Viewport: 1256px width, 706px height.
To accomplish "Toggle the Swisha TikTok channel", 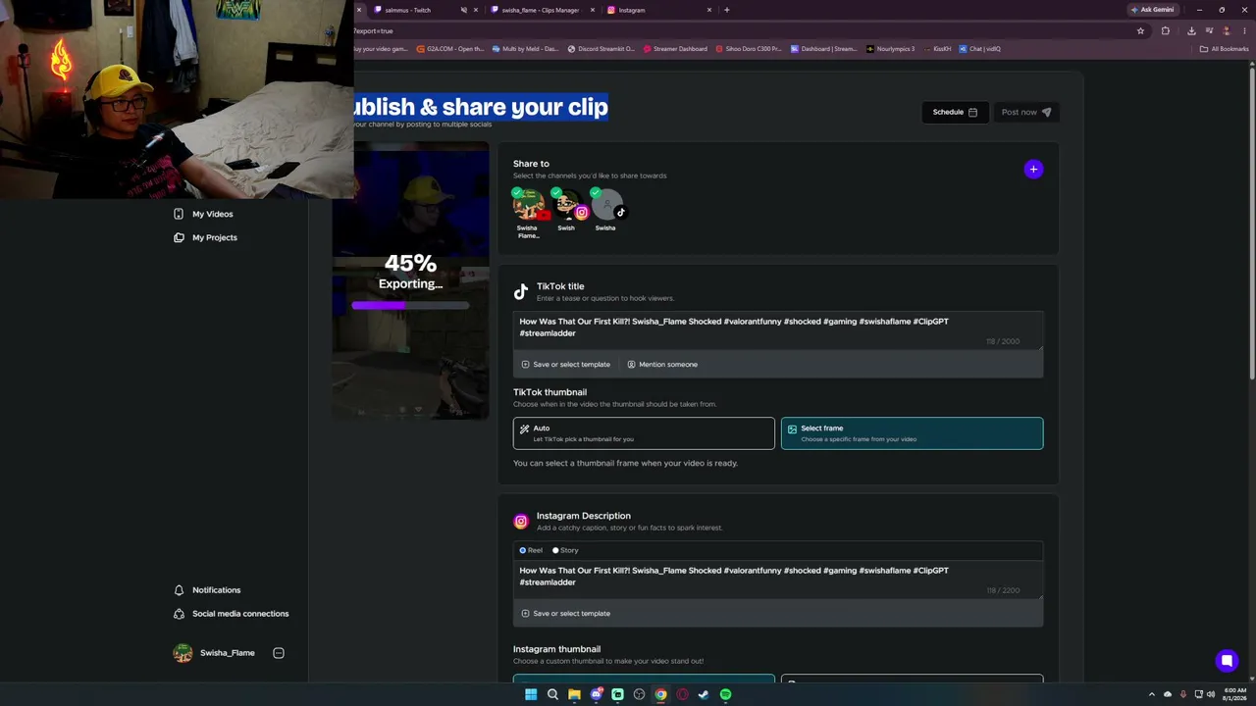I will pos(606,206).
